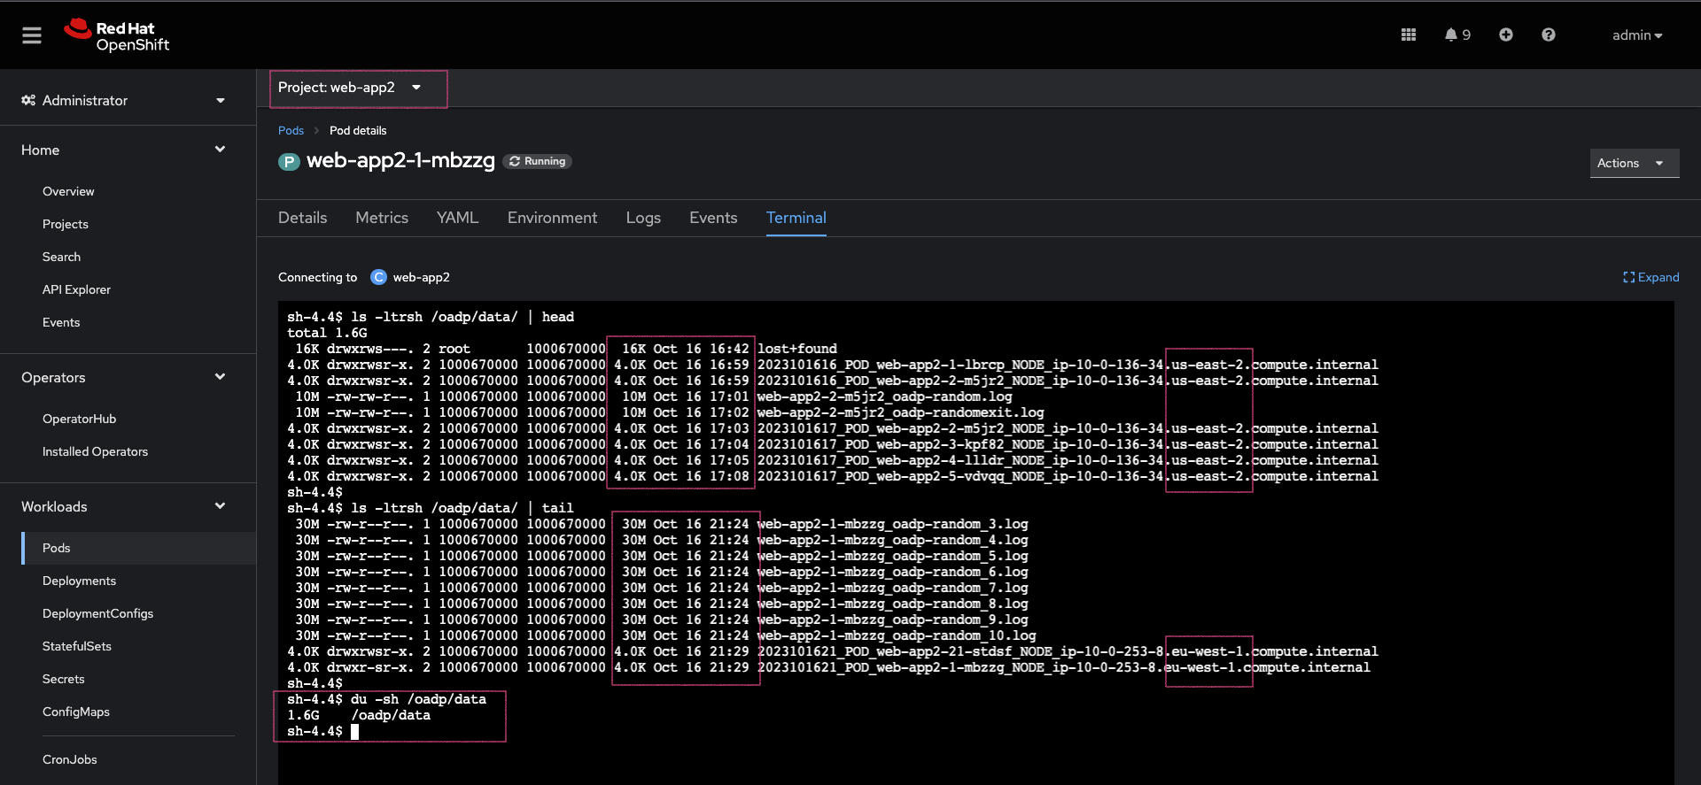The width and height of the screenshot is (1701, 785).
Task: Select the Terminal tab
Action: click(x=796, y=218)
